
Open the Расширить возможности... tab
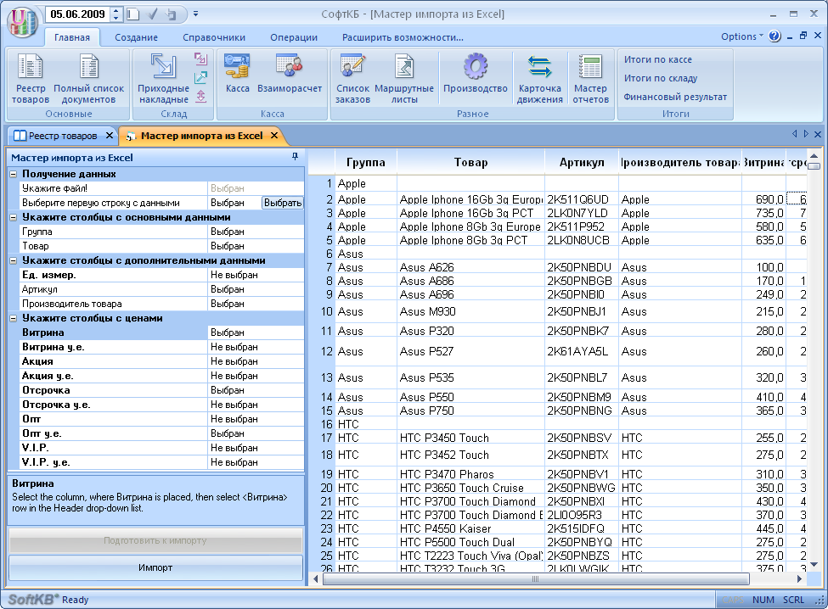403,37
